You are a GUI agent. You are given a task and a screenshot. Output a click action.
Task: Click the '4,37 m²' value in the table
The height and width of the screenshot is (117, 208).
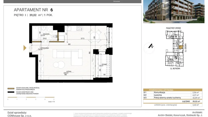coord(196,95)
